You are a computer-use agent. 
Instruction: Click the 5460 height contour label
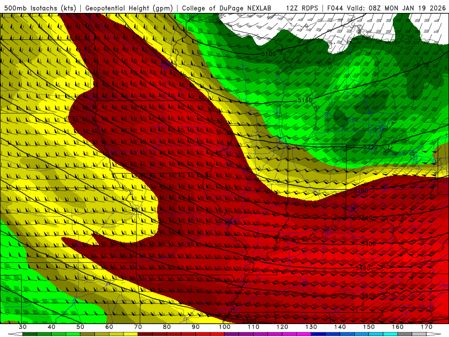(x=363, y=268)
